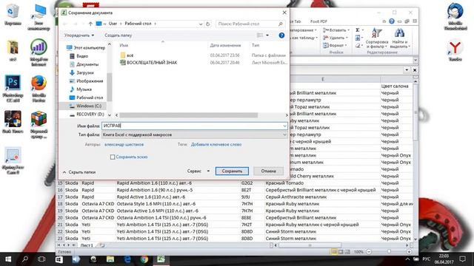Open the Foxit PDF ribbon tab

pos(318,21)
